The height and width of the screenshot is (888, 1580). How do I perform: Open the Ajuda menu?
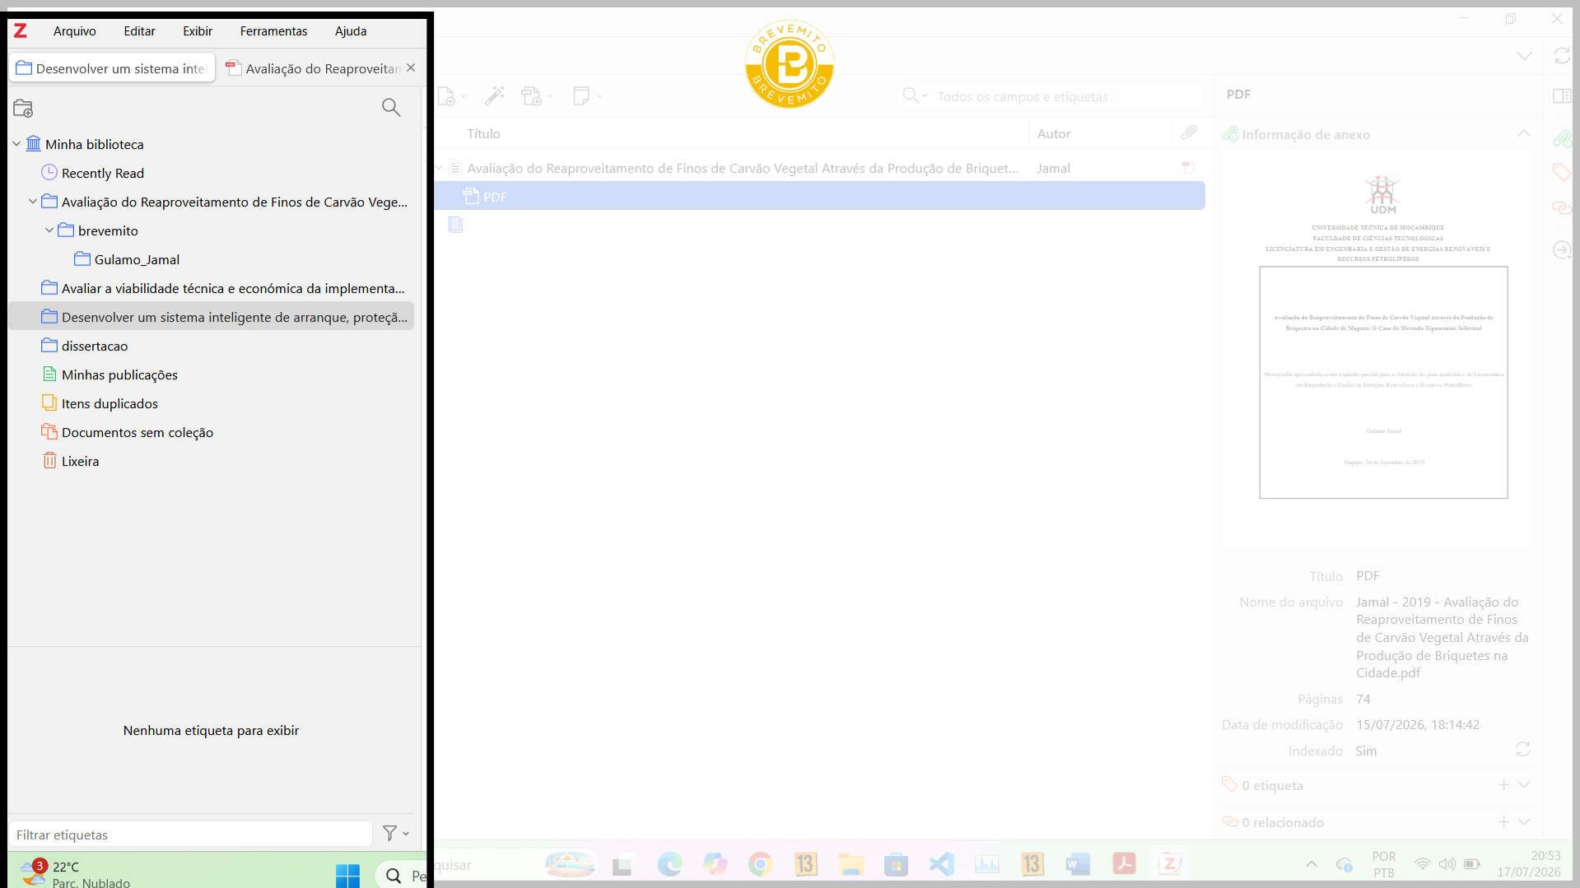pos(351,31)
